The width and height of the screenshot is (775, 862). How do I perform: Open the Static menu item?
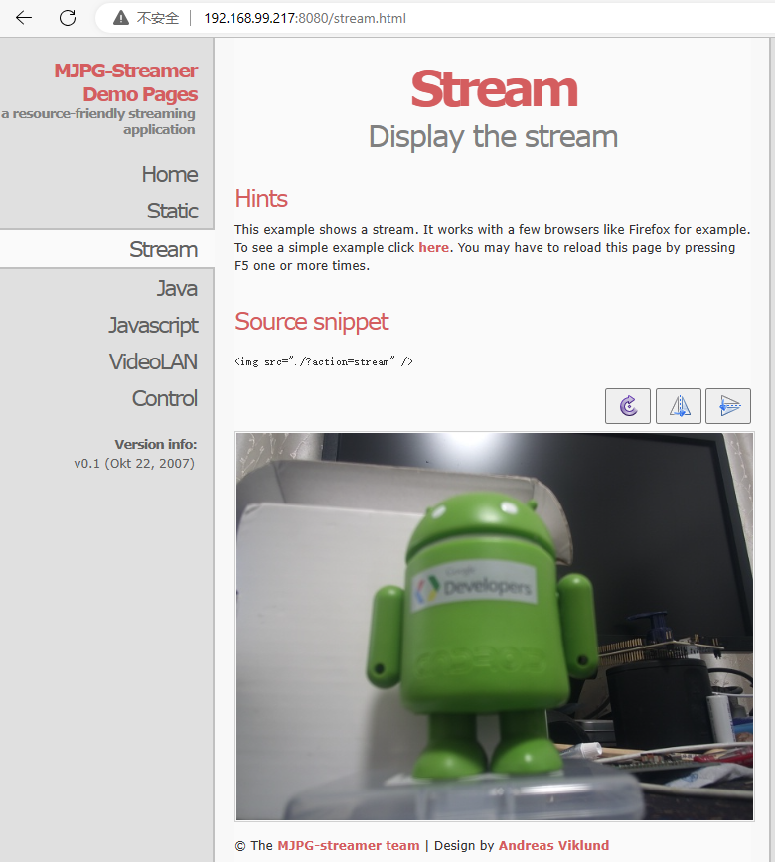click(x=172, y=212)
